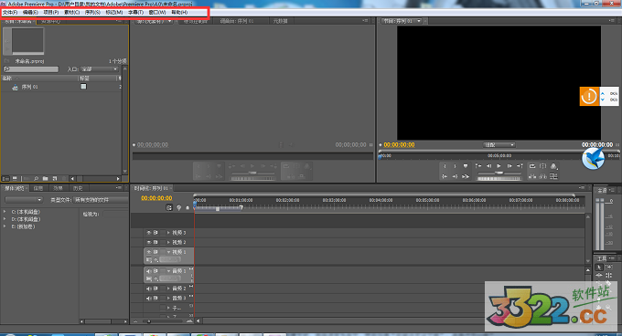Select the 序列 01 item in project panel
This screenshot has height=336, width=622.
point(30,87)
